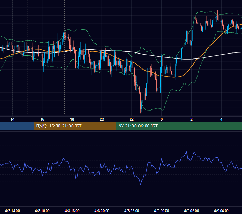Click the NY session bar 21:00-06:00 JST
This screenshot has width=242, height=214.
click(179, 126)
